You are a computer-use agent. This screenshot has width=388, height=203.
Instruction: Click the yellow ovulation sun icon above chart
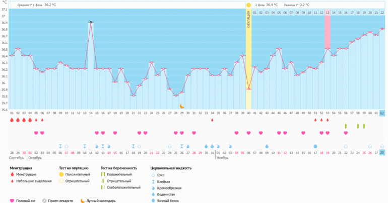click(248, 5)
